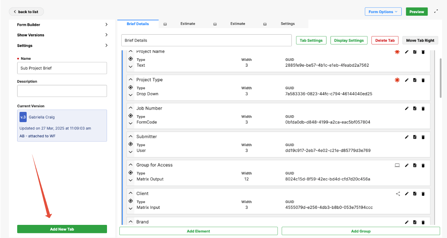Open the Form Options dropdown
Screen dimensions: 447x238
(383, 12)
